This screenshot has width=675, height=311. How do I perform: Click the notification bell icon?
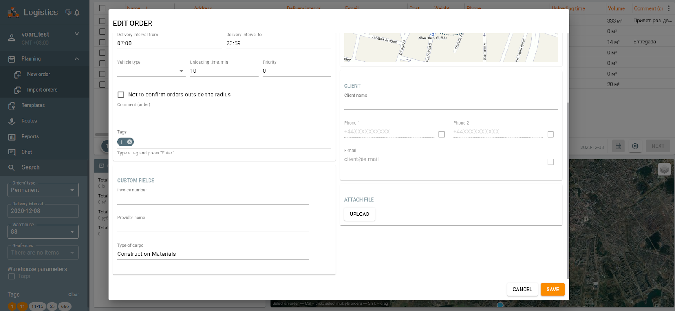77,13
